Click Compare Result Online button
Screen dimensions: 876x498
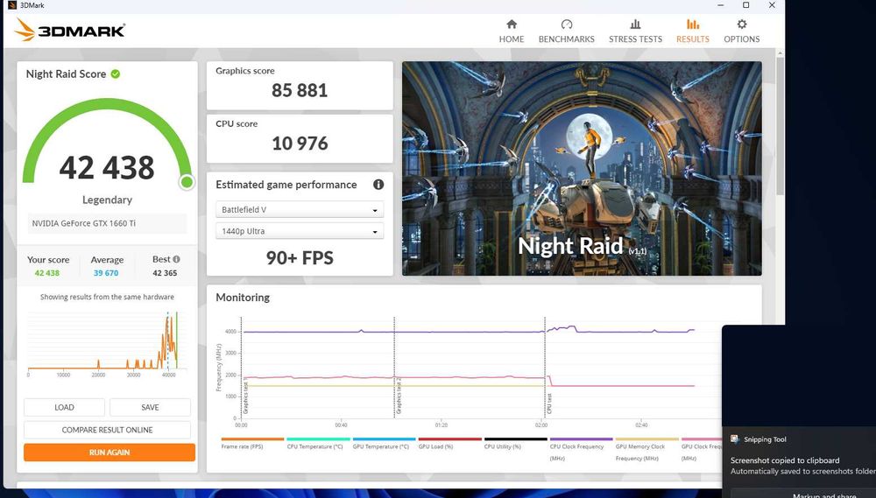(x=107, y=430)
